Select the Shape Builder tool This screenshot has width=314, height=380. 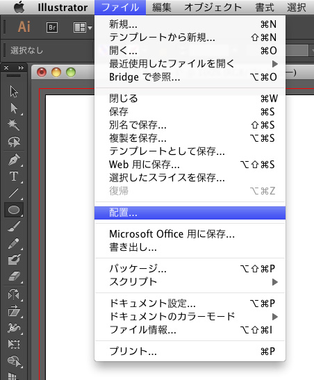point(14,361)
